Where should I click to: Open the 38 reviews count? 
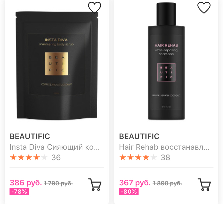165,158
